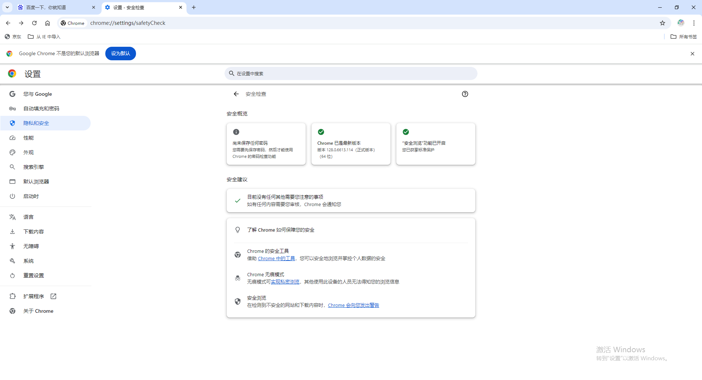Open the Chrome profile avatar
This screenshot has width=702, height=380.
point(681,23)
